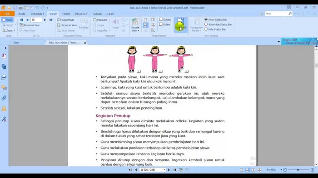The height and width of the screenshot is (178, 318).
Task: Click Open folder icon in quick access
Action: click(9, 8)
